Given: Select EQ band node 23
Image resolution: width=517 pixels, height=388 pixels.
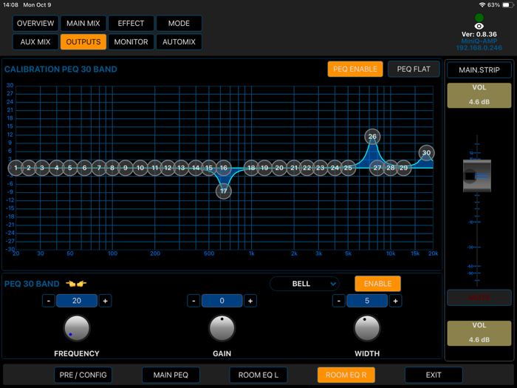Looking at the screenshot, I should (x=320, y=168).
